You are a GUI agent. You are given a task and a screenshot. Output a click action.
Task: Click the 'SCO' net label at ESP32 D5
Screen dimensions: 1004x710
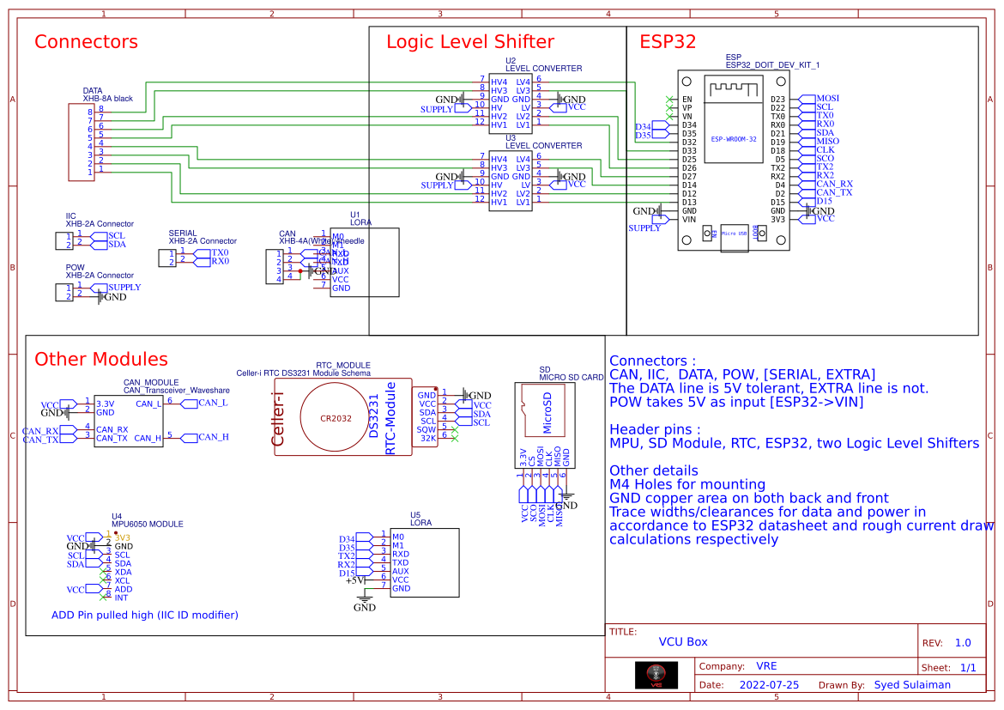(x=826, y=158)
